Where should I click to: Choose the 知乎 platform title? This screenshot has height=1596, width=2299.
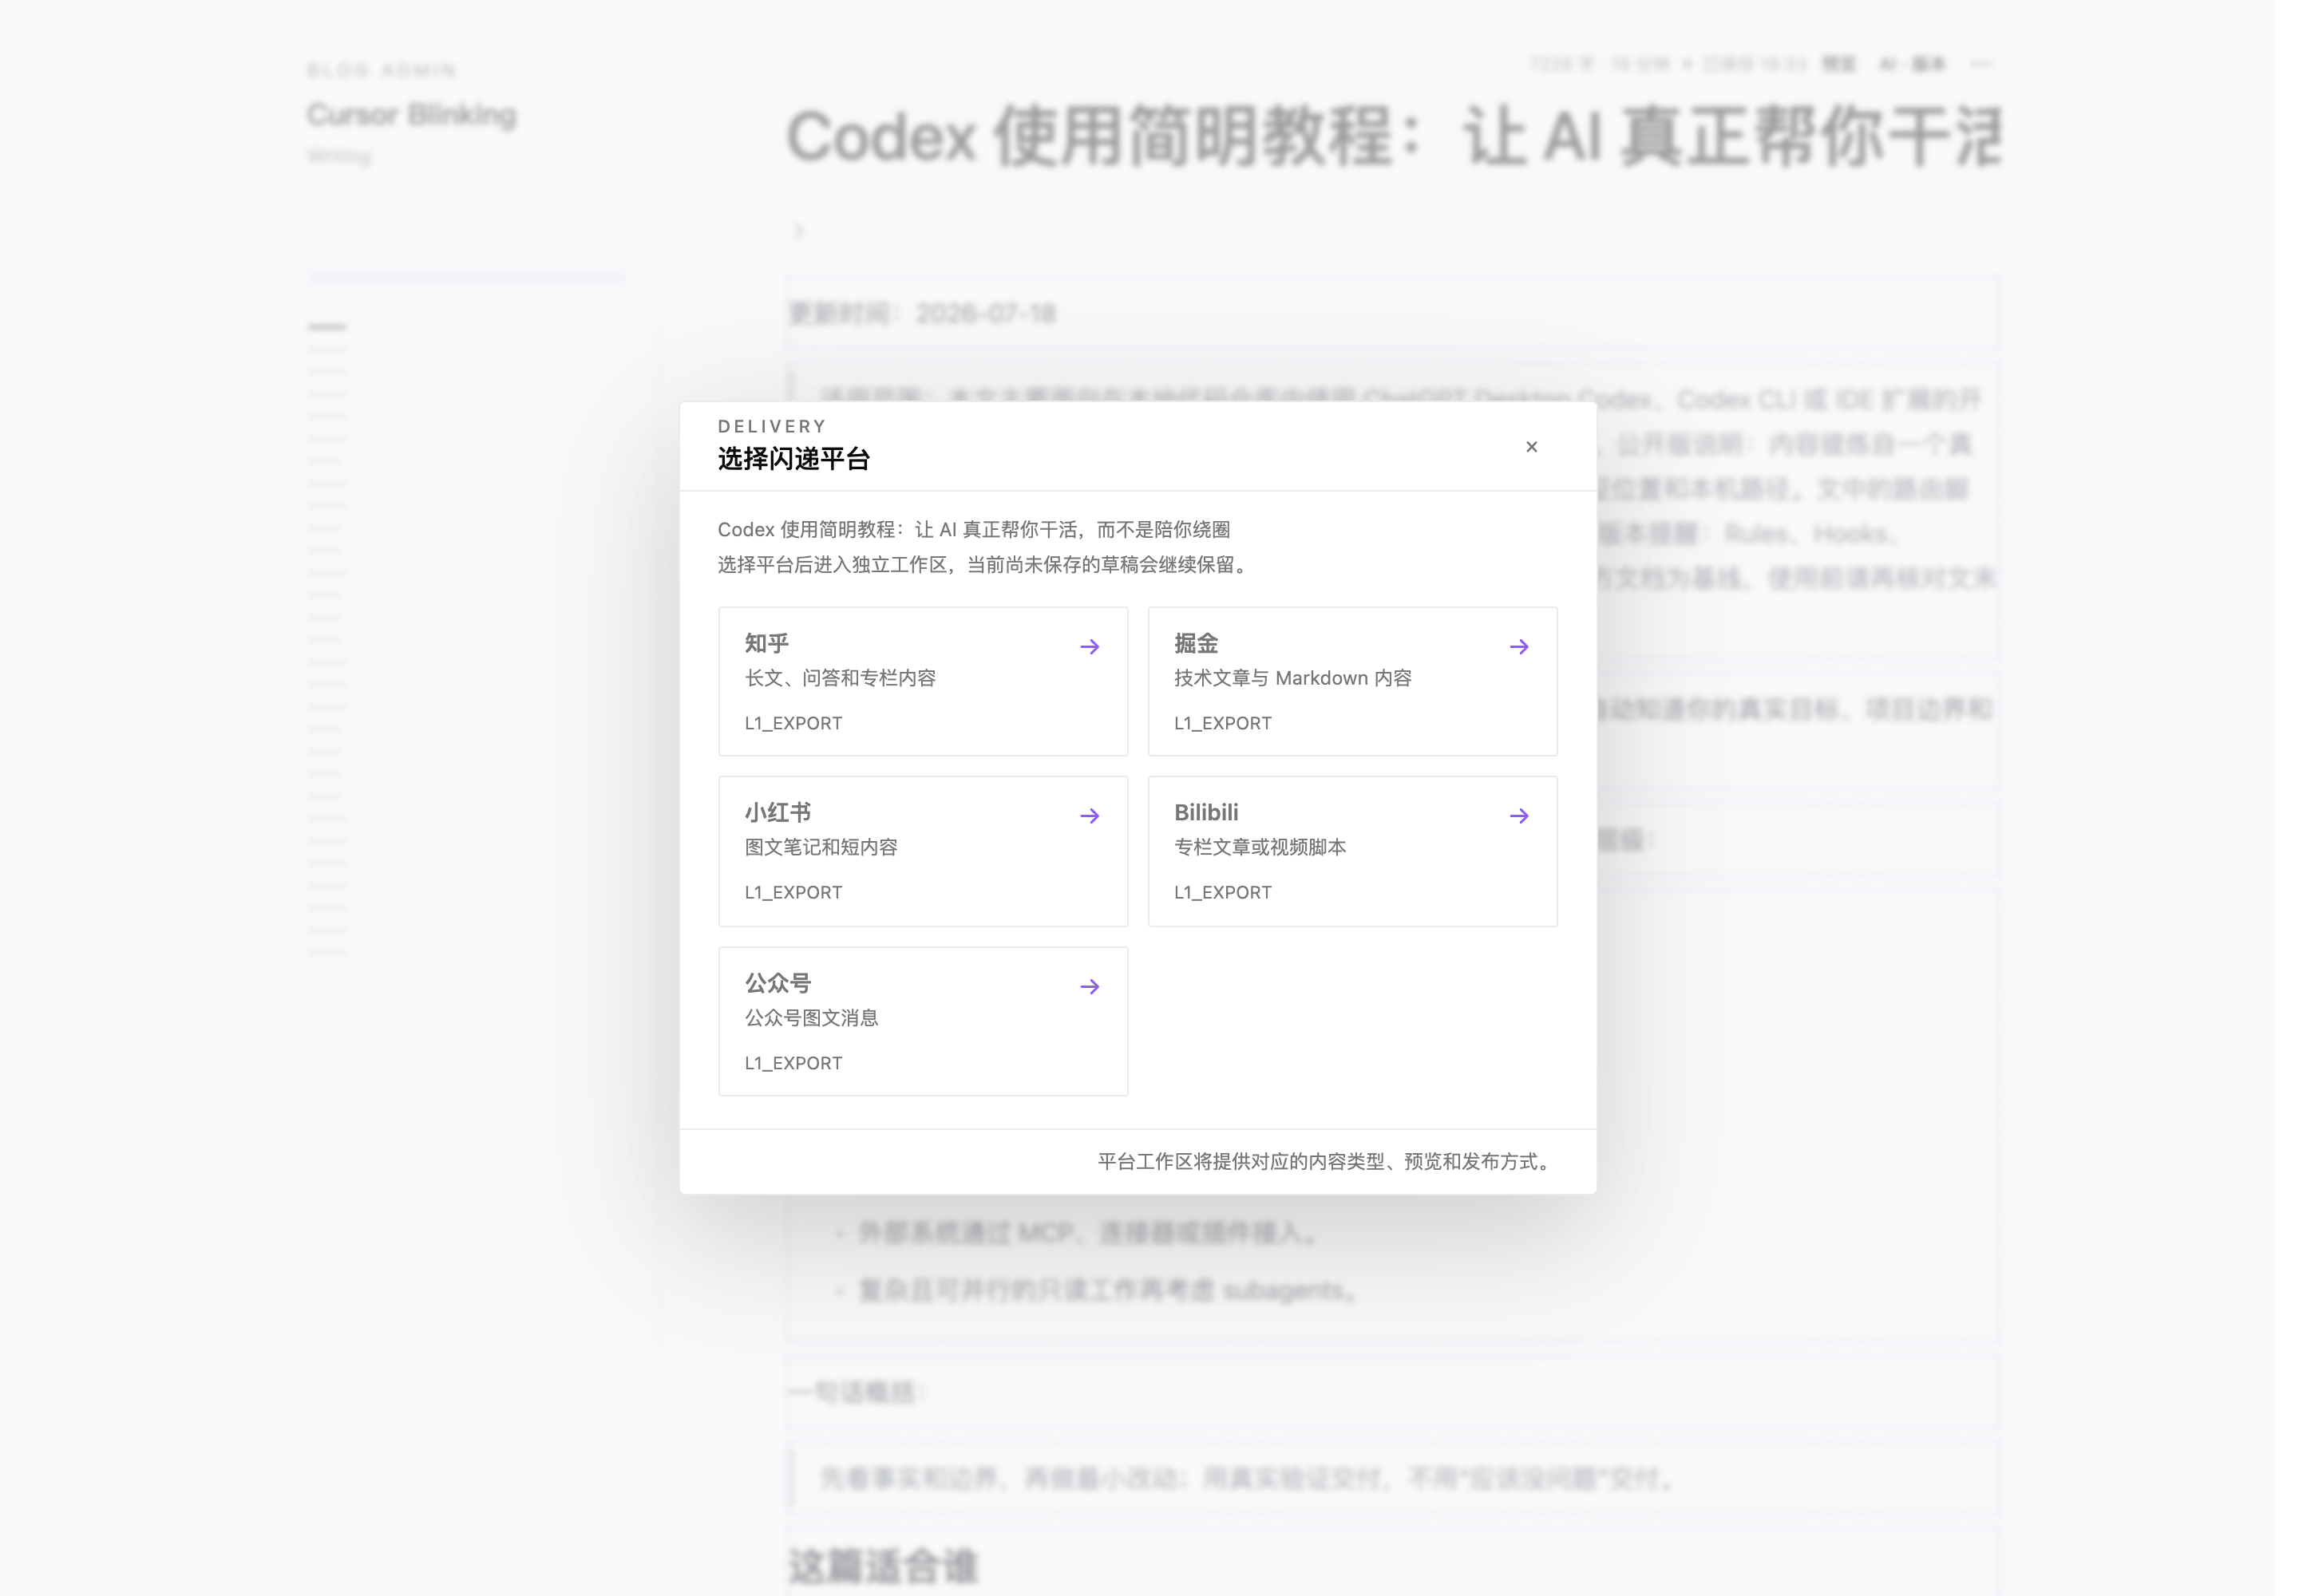(766, 643)
